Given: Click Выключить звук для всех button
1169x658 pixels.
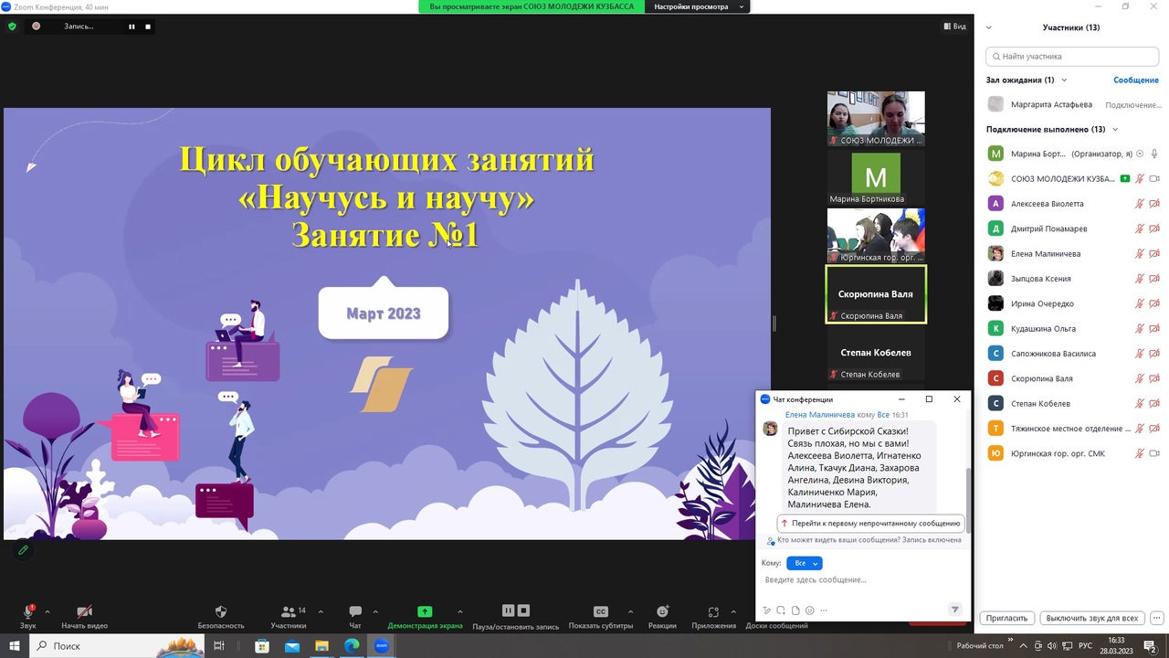Looking at the screenshot, I should [1092, 619].
